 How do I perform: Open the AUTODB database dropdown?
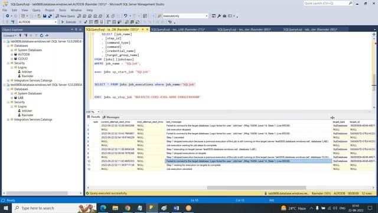point(56,22)
